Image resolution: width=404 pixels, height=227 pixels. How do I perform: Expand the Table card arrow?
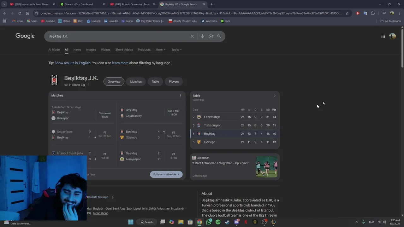click(275, 96)
